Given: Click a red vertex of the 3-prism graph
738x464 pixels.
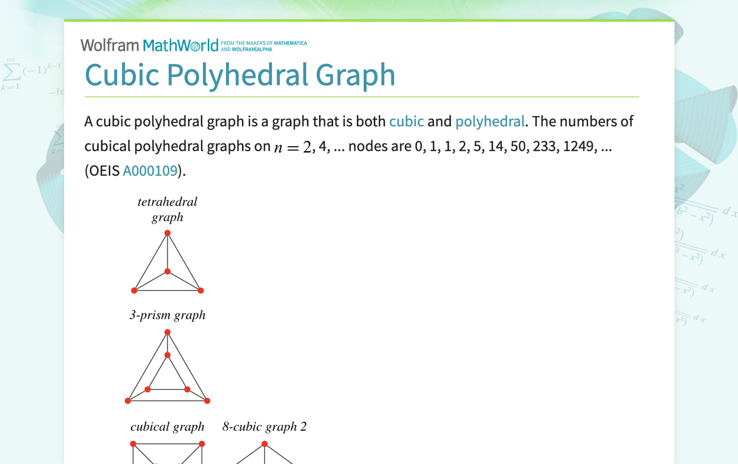Looking at the screenshot, I should click(x=167, y=332).
